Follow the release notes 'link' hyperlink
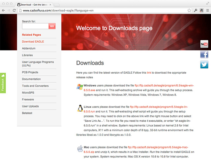The width and height of the screenshot is (211, 161). tap(149, 72)
